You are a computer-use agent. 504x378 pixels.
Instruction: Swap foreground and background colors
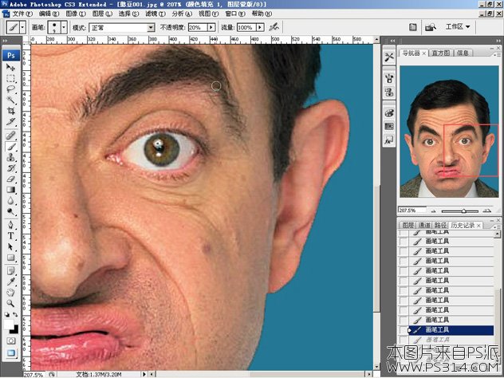(x=15, y=314)
